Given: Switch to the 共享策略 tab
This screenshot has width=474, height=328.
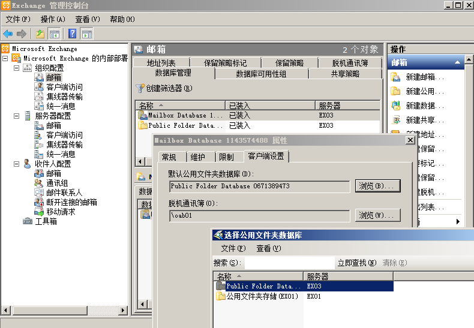Looking at the screenshot, I should (345, 74).
